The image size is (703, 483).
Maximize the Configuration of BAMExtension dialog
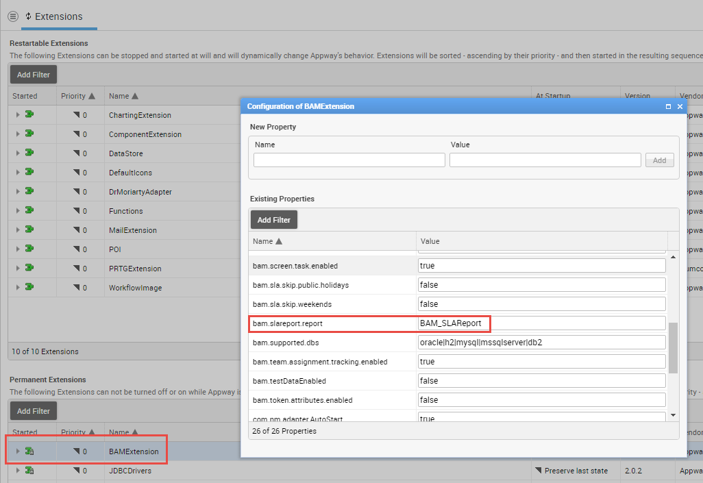[668, 106]
